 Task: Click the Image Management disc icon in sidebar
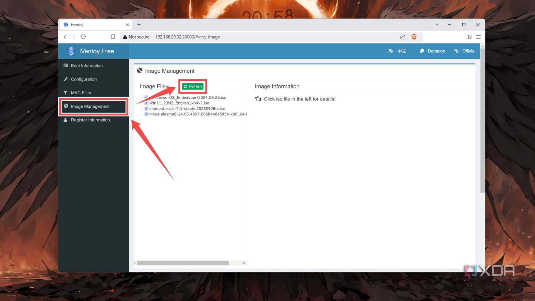coord(66,106)
